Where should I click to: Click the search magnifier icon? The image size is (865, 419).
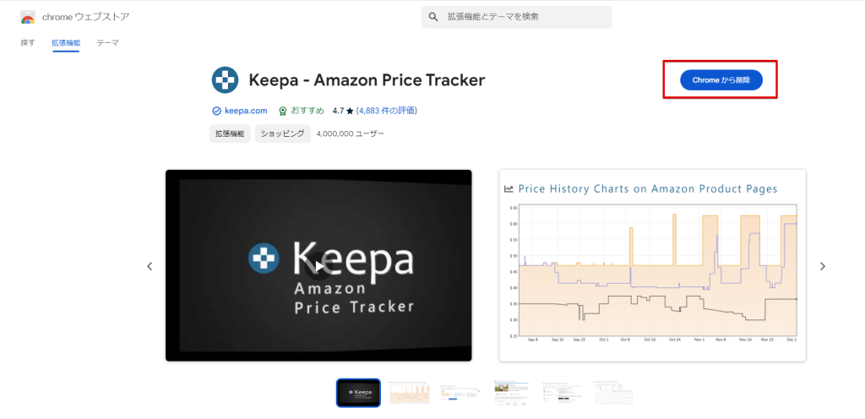pyautogui.click(x=433, y=17)
